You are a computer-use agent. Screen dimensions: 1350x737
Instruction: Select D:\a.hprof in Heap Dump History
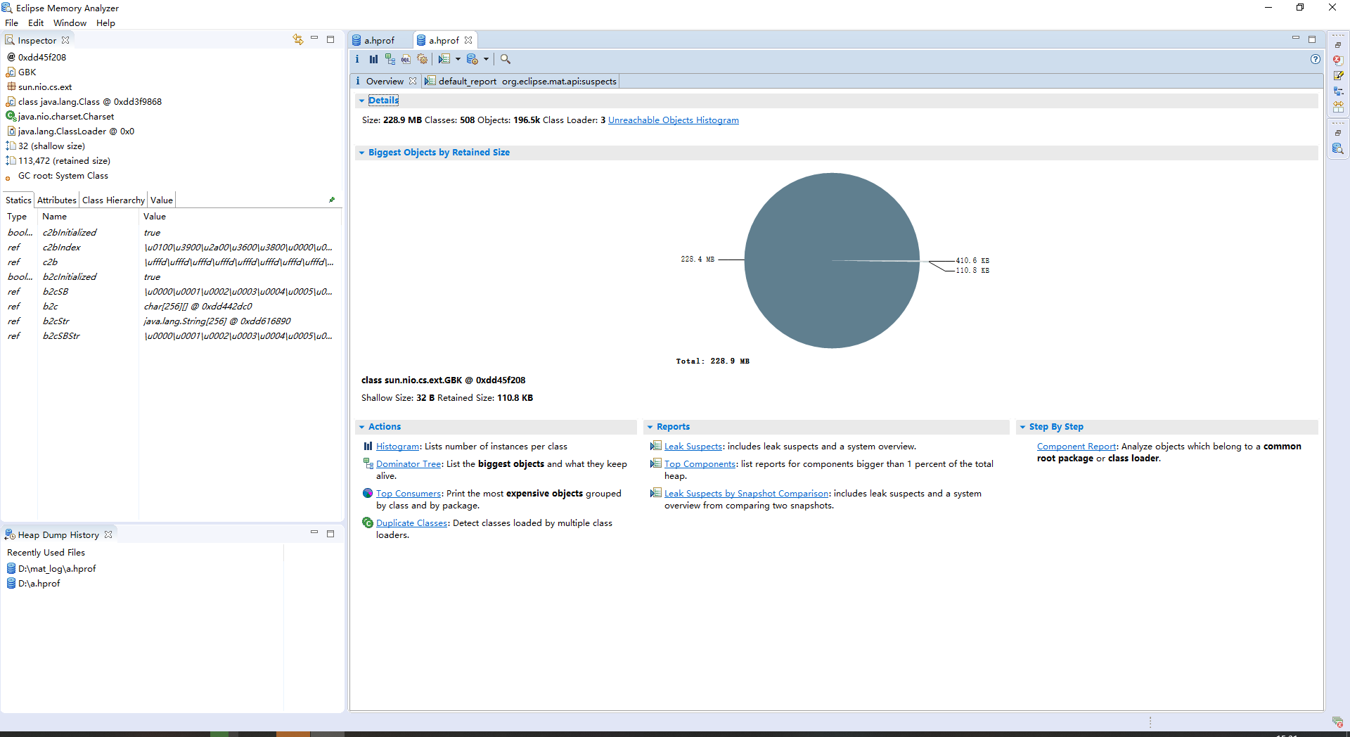[39, 584]
